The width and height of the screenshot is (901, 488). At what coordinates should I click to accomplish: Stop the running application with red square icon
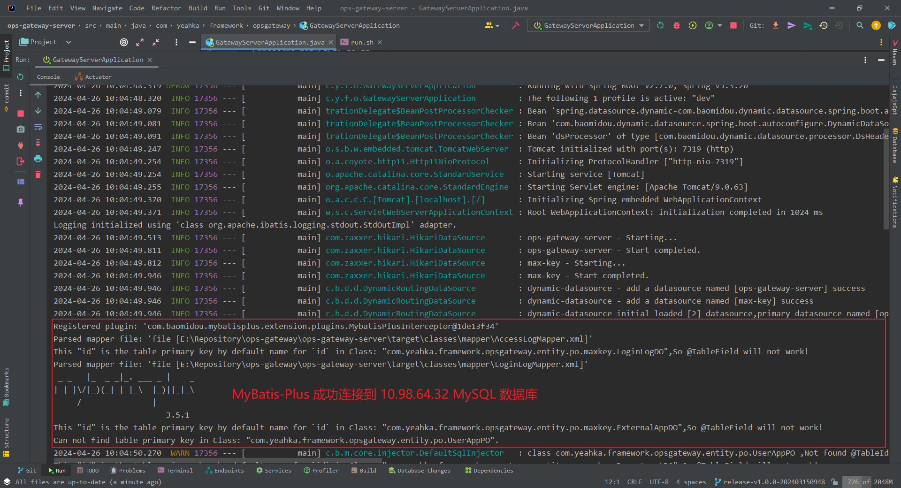pyautogui.click(x=733, y=25)
